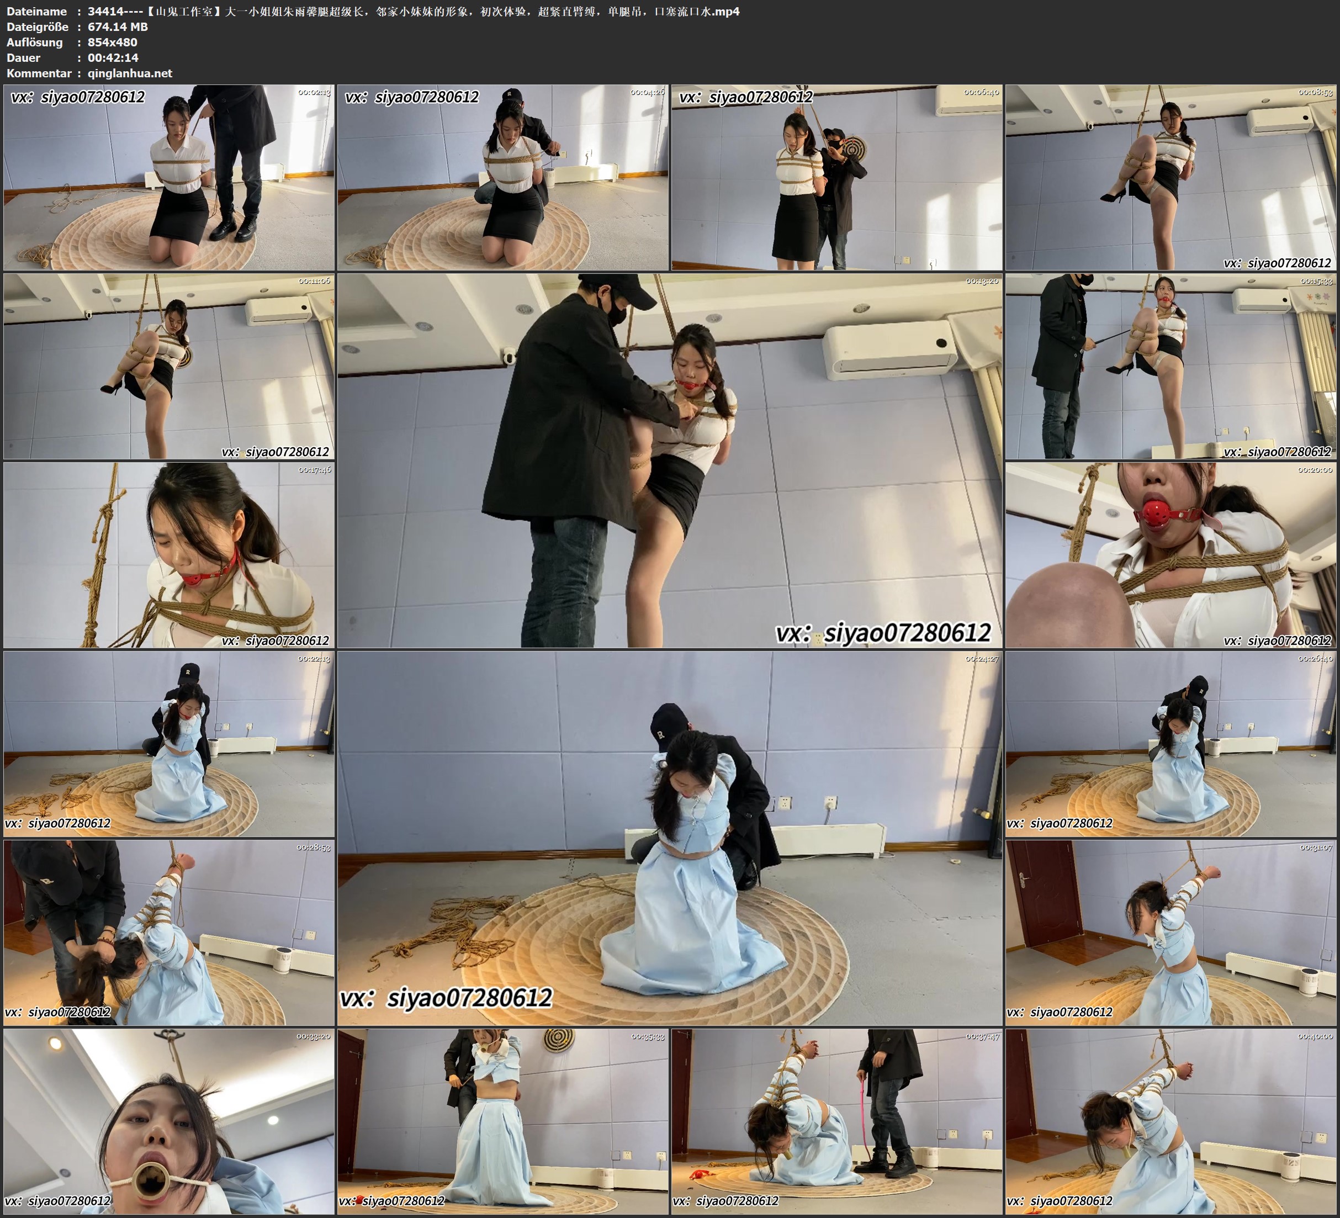The width and height of the screenshot is (1340, 1218).
Task: Click the thumbnail timestamped 00:15:33
Action: [1170, 366]
